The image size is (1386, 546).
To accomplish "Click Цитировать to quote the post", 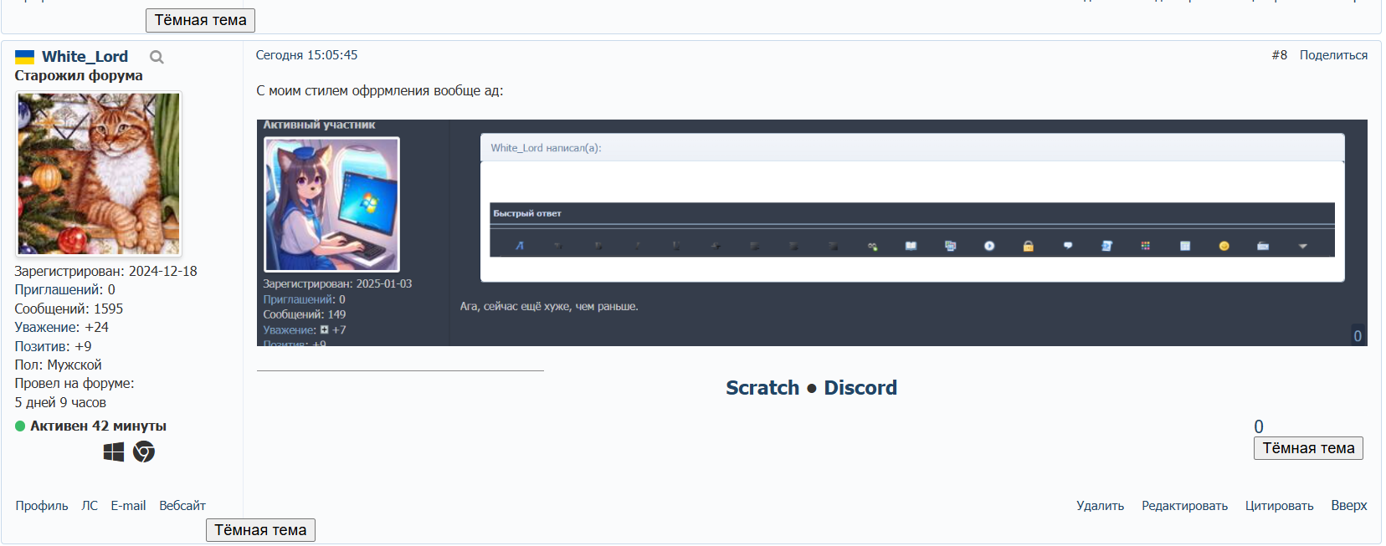I will 1279,506.
